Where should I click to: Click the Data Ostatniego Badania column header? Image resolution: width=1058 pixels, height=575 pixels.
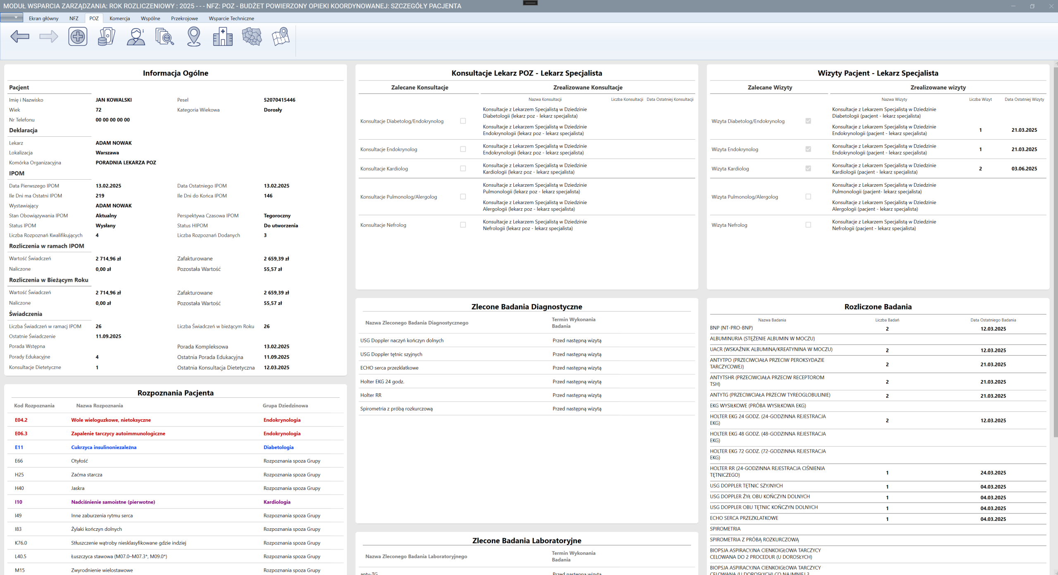click(x=993, y=320)
